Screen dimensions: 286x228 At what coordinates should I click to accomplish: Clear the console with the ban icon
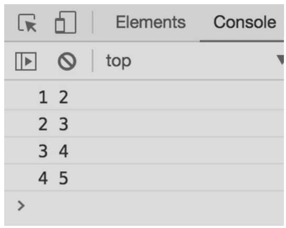click(67, 61)
